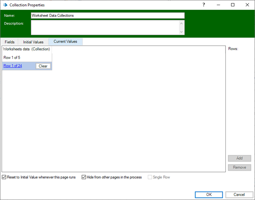Edit the Name field text
The width and height of the screenshot is (255, 200).
click(108, 16)
